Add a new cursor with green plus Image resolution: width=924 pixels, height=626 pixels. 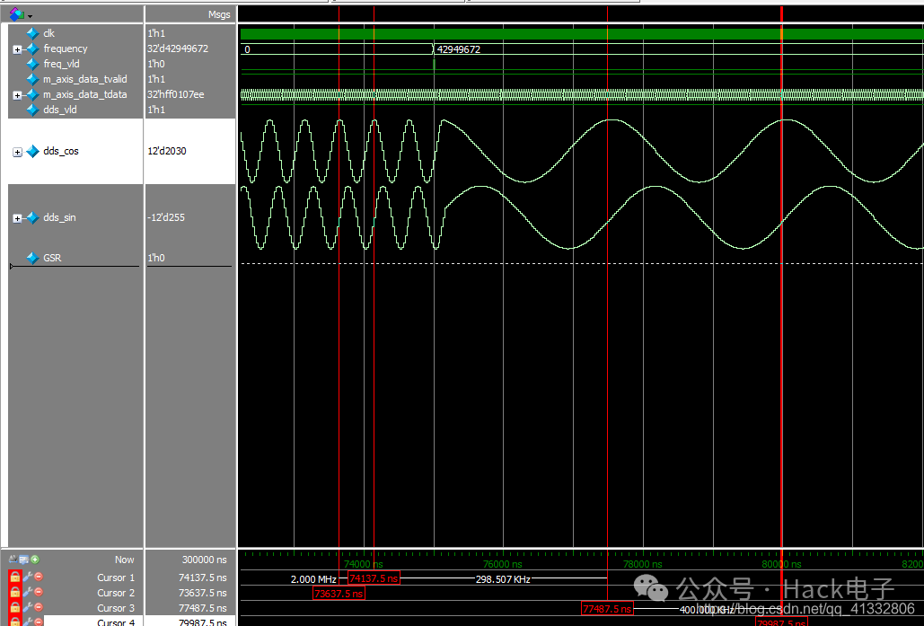pos(35,560)
